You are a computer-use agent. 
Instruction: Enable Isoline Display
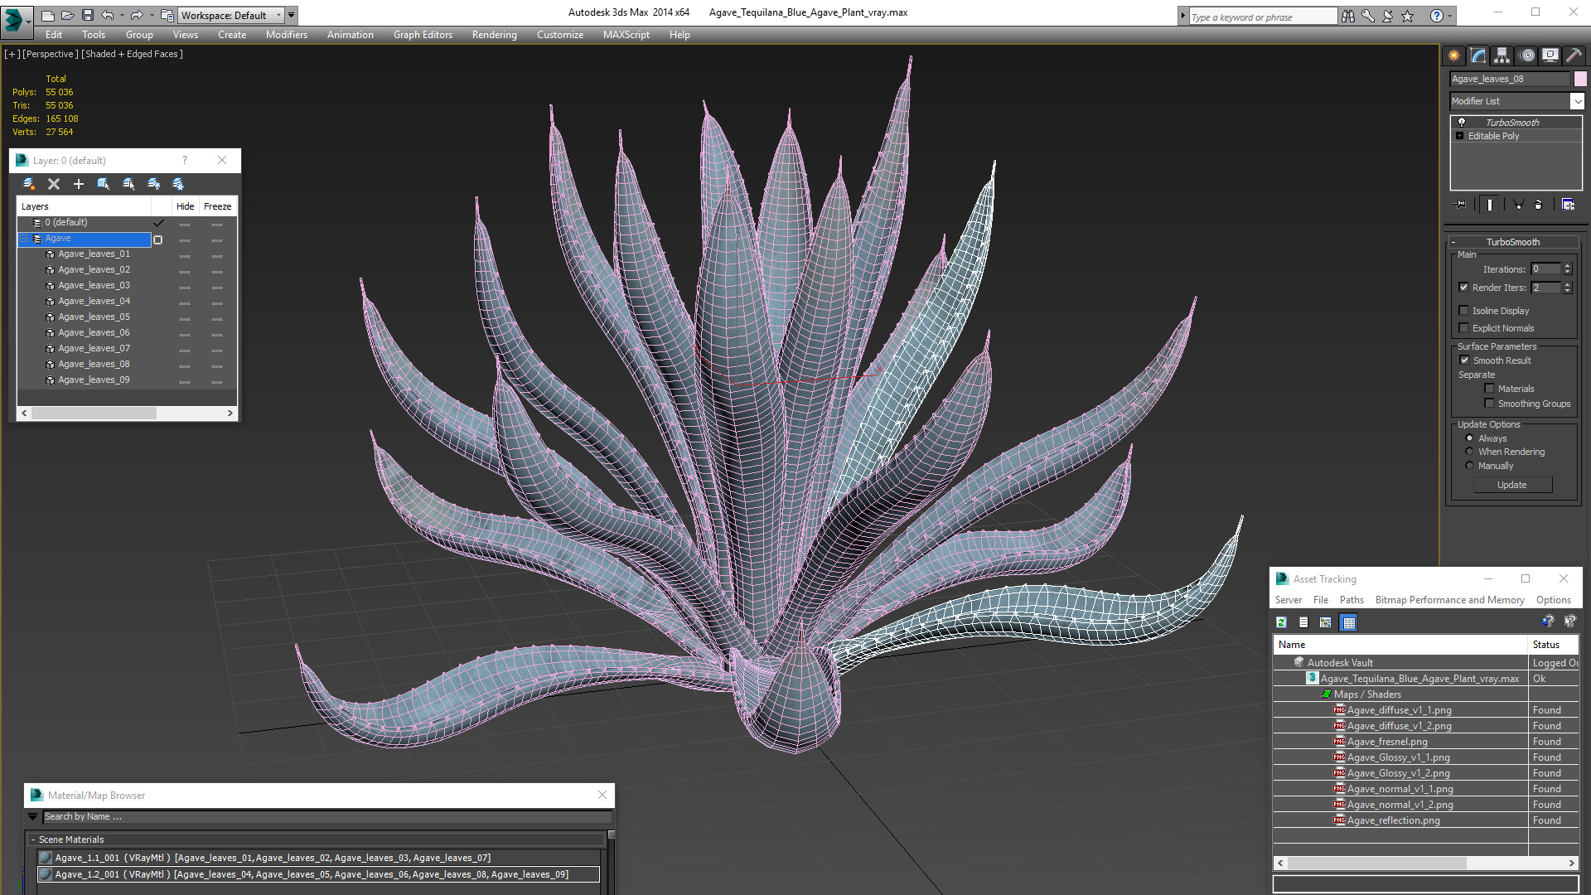pyautogui.click(x=1463, y=311)
